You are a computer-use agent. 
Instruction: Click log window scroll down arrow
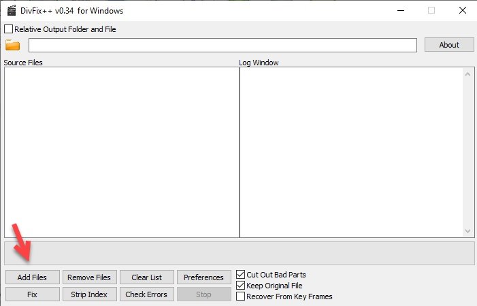pos(467,231)
